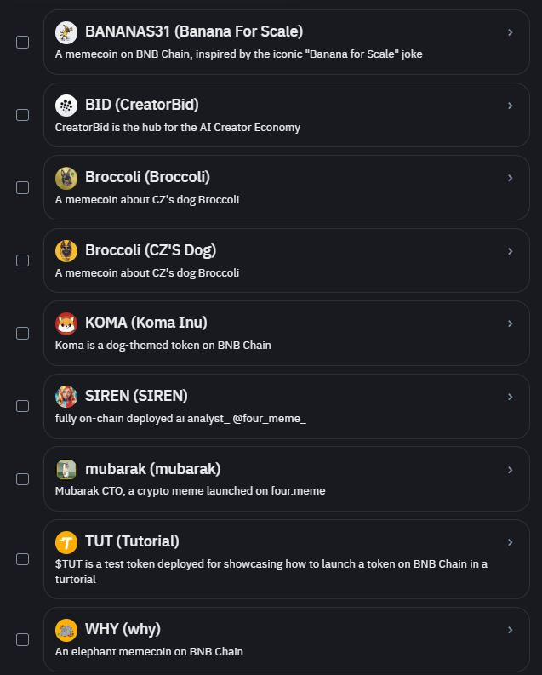Click the Broccoli (Broccoli) dog icon
542x675 pixels.
coord(66,178)
